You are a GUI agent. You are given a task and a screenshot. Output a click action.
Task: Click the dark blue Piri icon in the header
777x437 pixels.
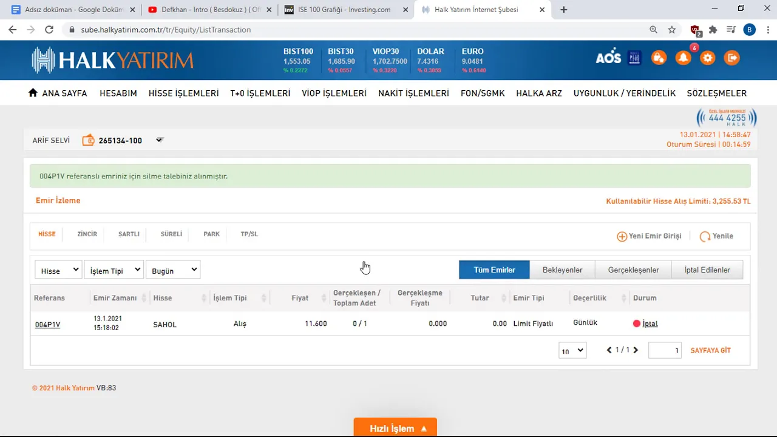pos(634,58)
